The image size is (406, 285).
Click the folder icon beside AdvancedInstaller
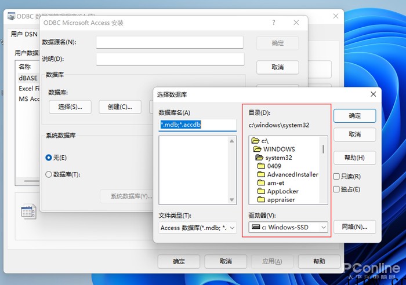point(261,174)
